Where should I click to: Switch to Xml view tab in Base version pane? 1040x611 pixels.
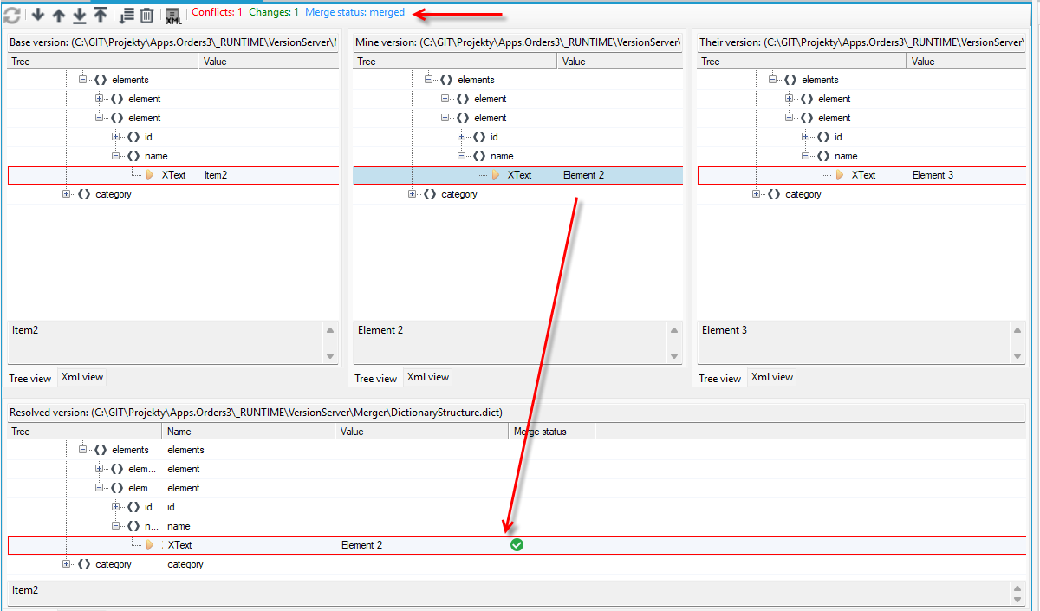[x=82, y=377]
